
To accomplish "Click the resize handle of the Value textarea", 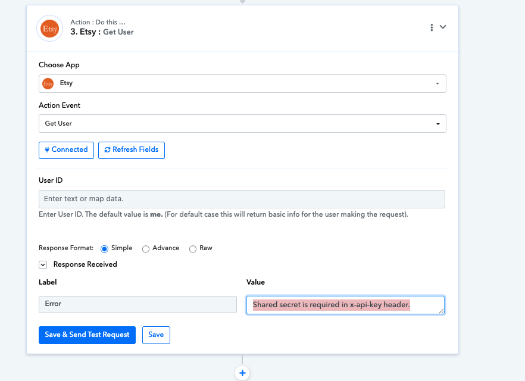I will click(x=440, y=310).
